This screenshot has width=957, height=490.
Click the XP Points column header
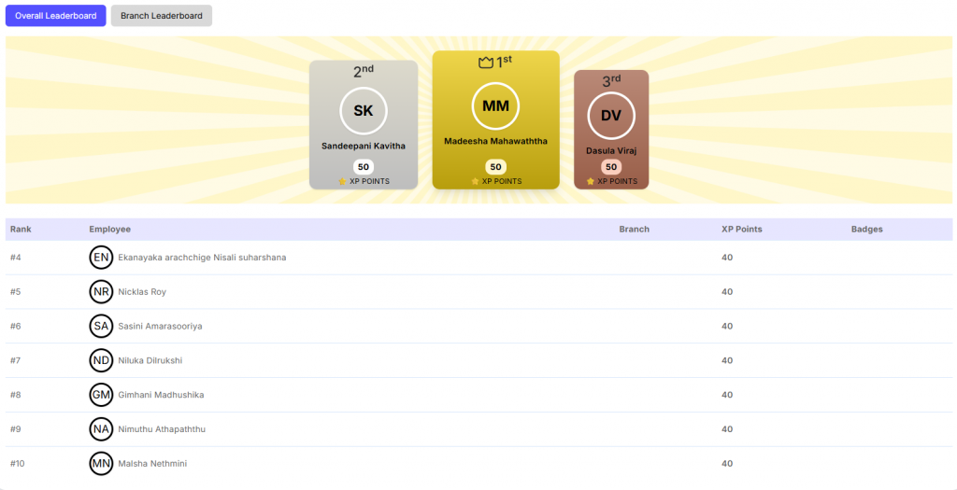click(741, 230)
